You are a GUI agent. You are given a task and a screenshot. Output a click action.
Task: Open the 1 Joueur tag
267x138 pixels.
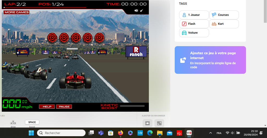194,15
